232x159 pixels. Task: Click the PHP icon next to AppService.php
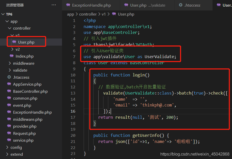coord(9,84)
